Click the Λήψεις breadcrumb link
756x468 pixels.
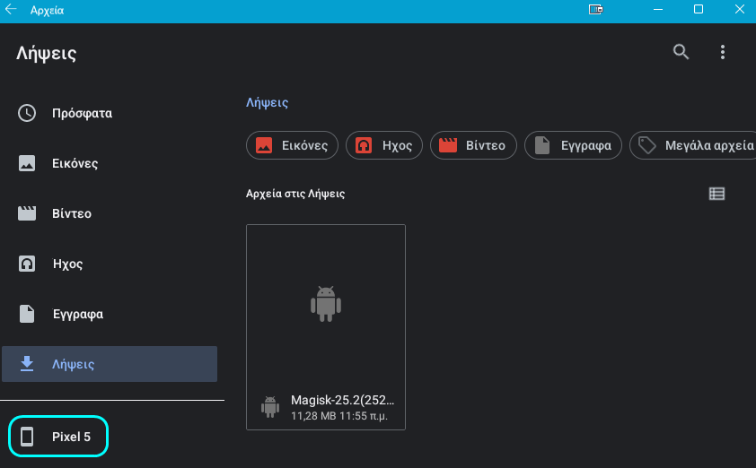[x=267, y=102]
